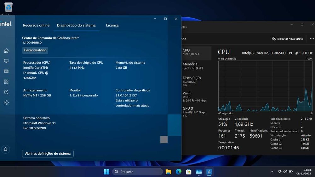Screen dimensions: 315x177
Task: Click the 7.88 GB system memory value
Action: [x=121, y=68]
